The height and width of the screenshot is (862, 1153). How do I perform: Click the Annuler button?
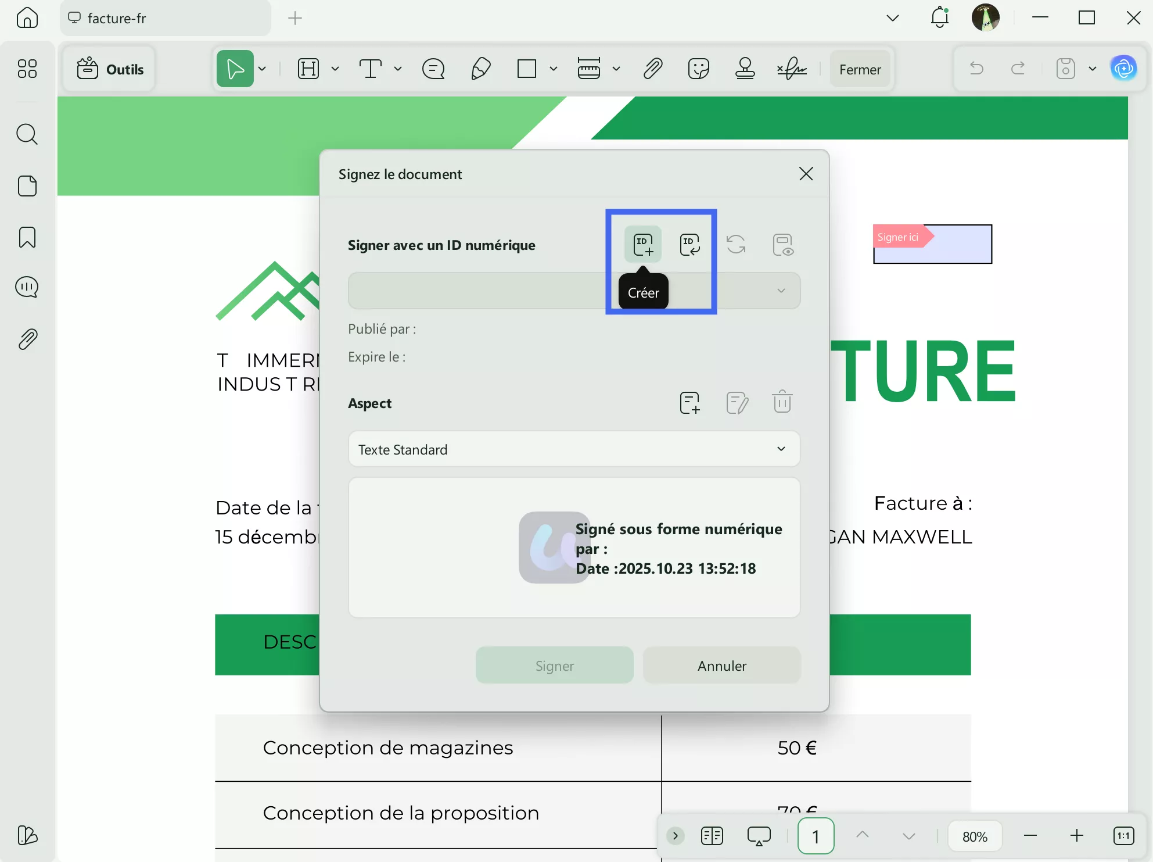[x=721, y=666]
